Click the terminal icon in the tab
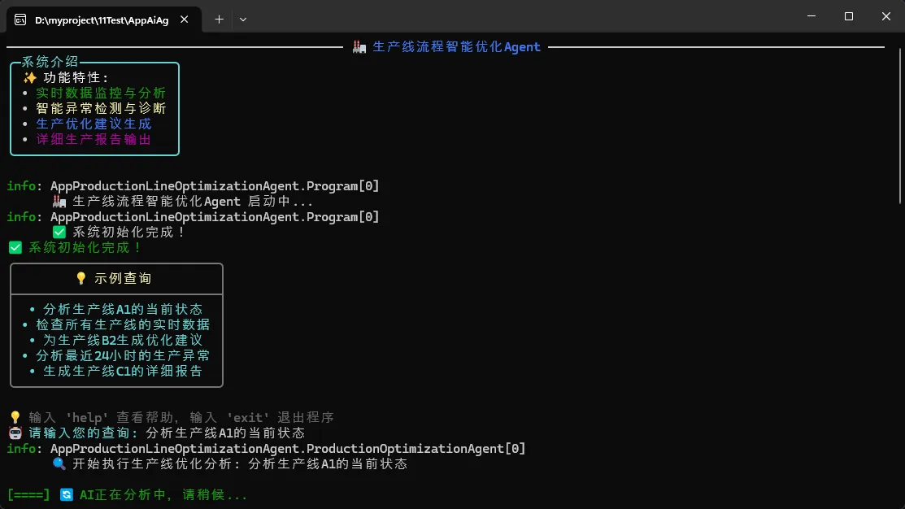This screenshot has height=509, width=905. pyautogui.click(x=20, y=20)
